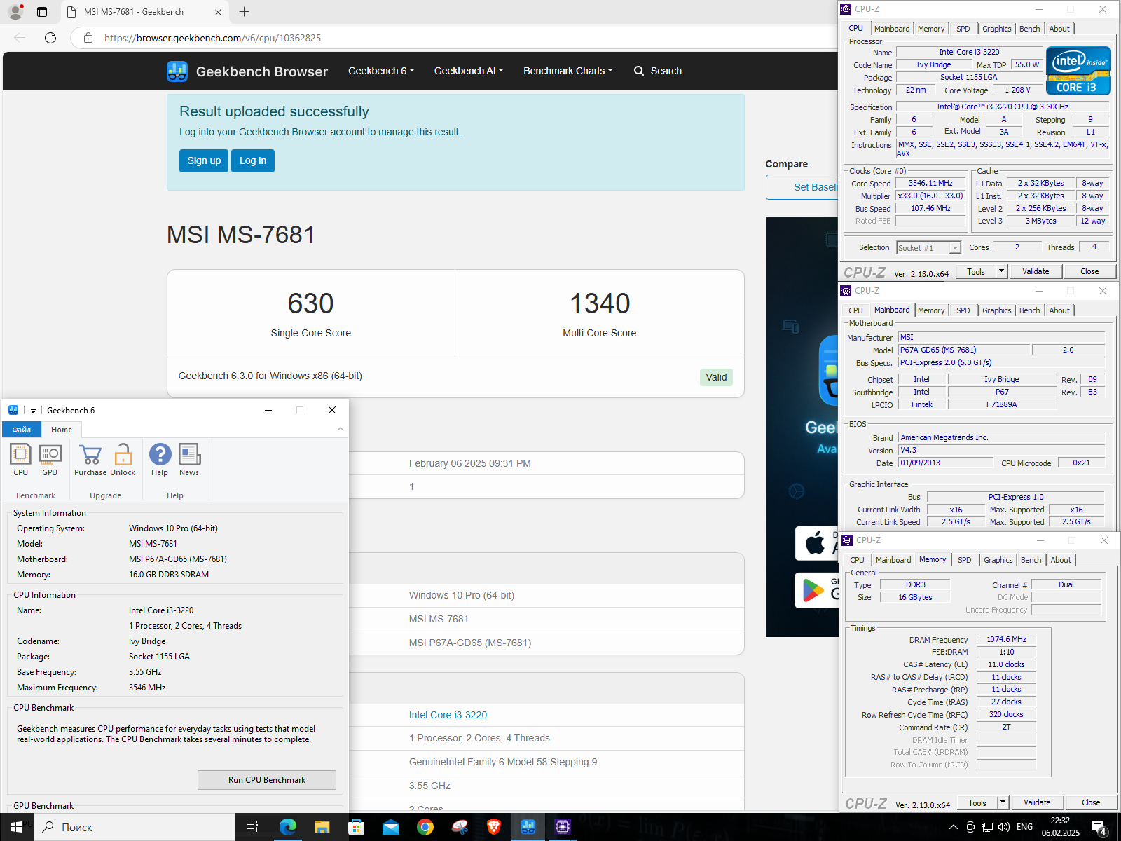Screen dimensions: 1121x841
Task: Open the Mail app from the taskbar
Action: [390, 827]
